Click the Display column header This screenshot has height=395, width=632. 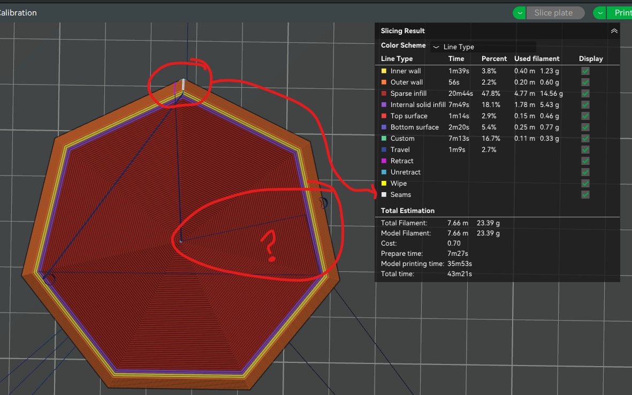591,59
